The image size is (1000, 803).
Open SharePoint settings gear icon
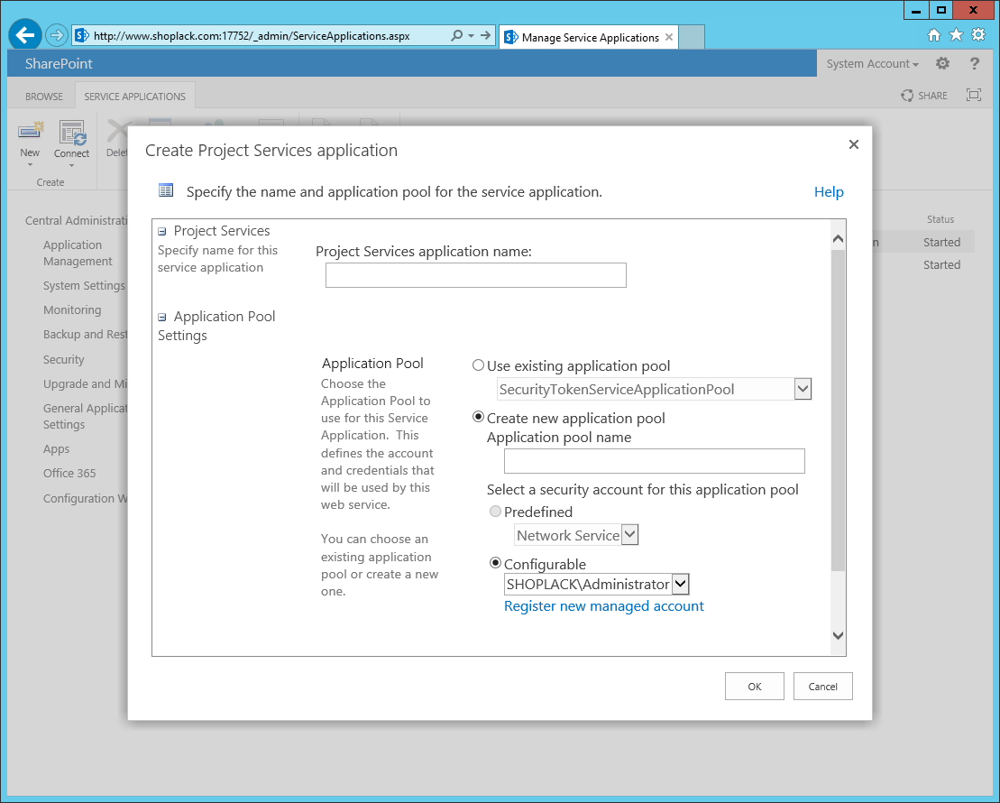[x=942, y=63]
